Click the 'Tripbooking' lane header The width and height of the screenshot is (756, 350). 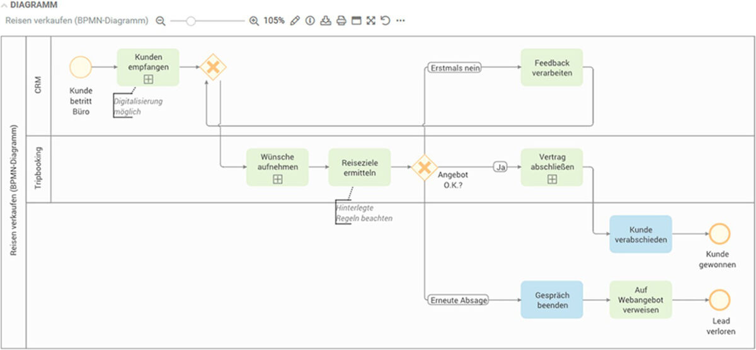point(38,169)
